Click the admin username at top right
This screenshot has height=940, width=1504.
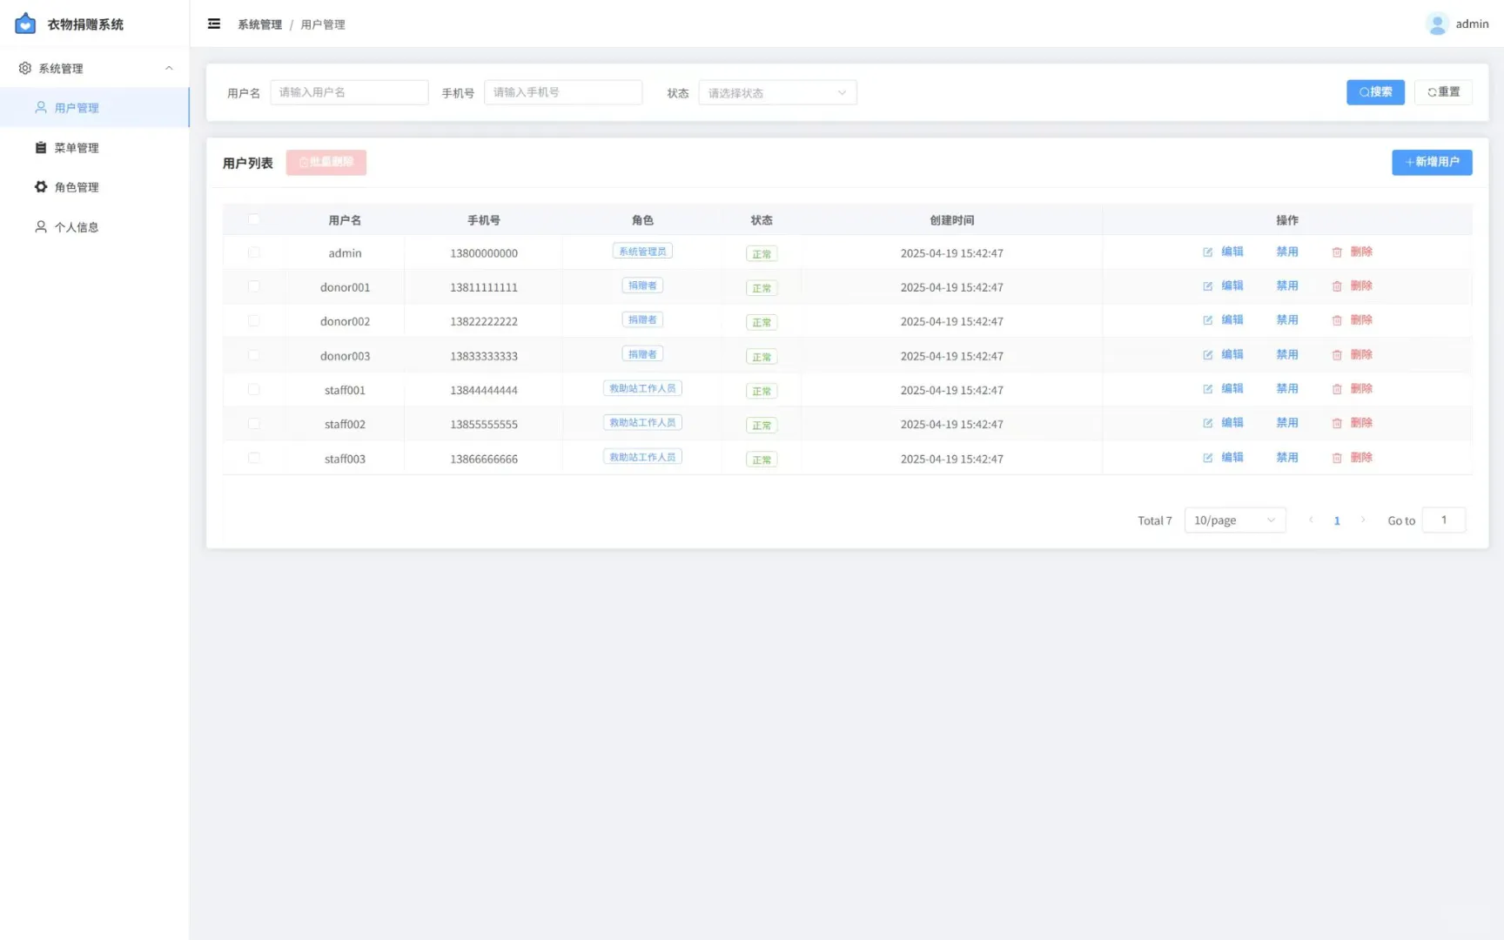(x=1472, y=23)
